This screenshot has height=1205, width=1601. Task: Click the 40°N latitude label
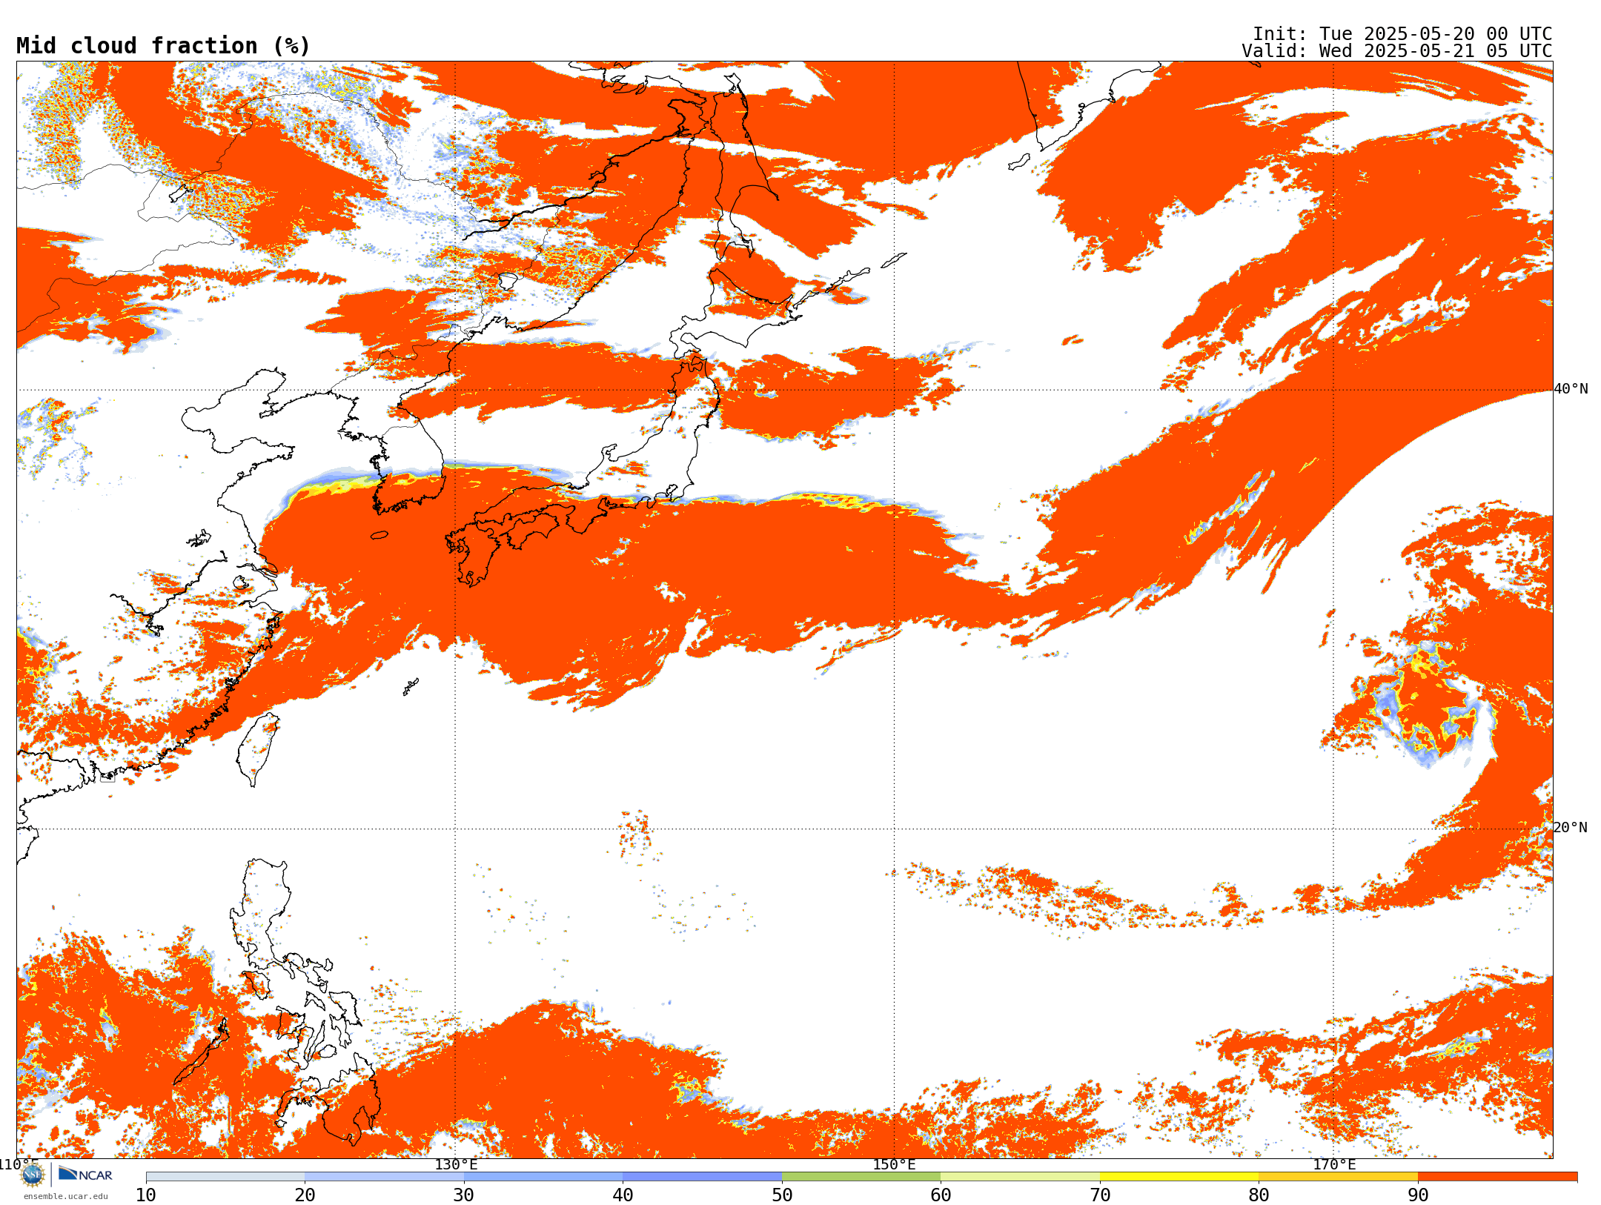coord(1571,389)
